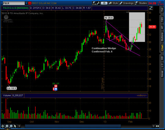This screenshot has height=130, width=165.
Task: Switch to the T&S sidebar tab
Action: tap(162, 20)
